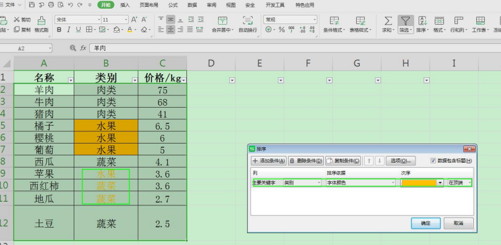Toggle Underline formatting
This screenshot has height=245, width=501.
[78, 30]
